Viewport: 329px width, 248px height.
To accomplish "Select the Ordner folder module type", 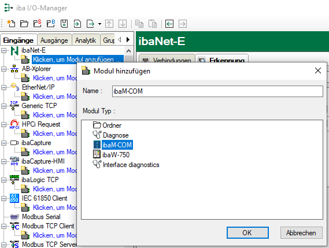I will pos(112,125).
